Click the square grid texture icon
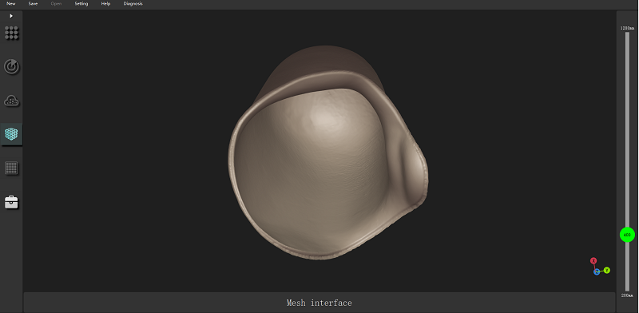The width and height of the screenshot is (639, 313). click(11, 168)
